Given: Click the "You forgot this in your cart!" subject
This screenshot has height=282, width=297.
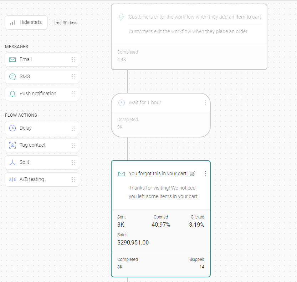Looking at the screenshot, I should (x=158, y=174).
